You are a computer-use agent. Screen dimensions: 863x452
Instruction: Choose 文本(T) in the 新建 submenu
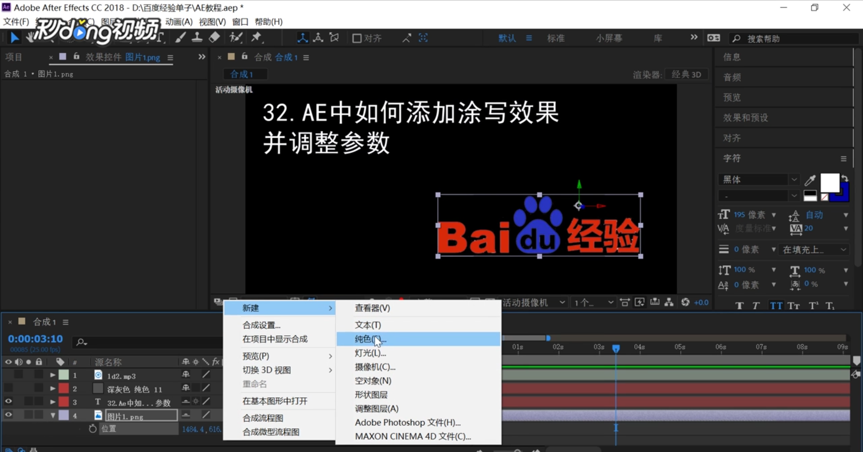(x=418, y=325)
